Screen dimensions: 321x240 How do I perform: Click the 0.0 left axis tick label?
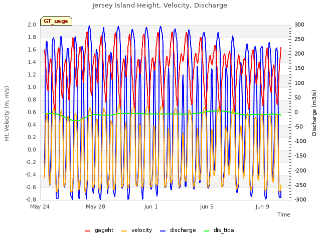coord(32,149)
